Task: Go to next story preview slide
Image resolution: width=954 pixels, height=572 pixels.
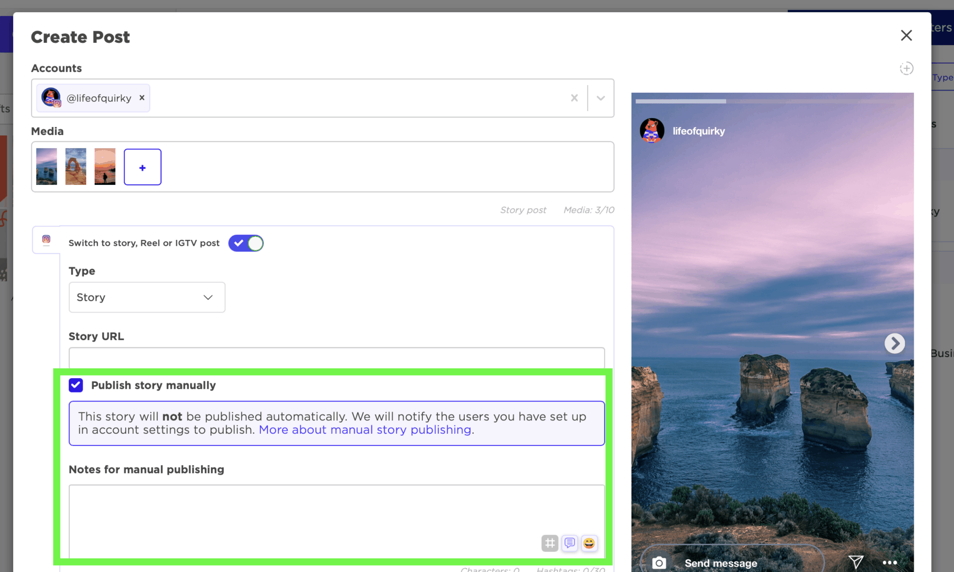Action: [895, 343]
